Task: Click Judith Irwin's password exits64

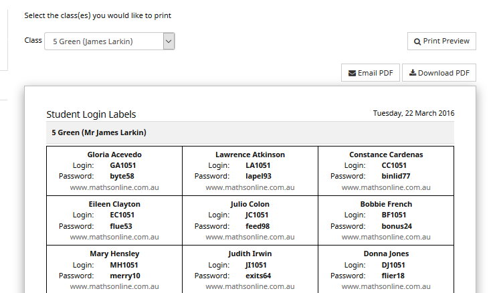Action: coord(258,276)
